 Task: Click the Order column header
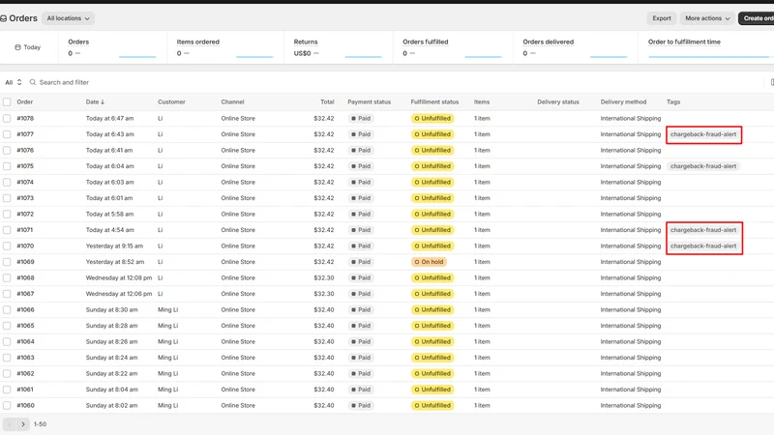pos(25,102)
